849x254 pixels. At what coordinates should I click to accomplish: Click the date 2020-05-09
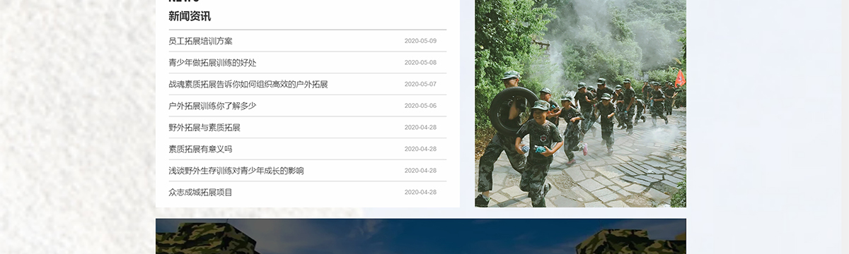click(x=420, y=41)
